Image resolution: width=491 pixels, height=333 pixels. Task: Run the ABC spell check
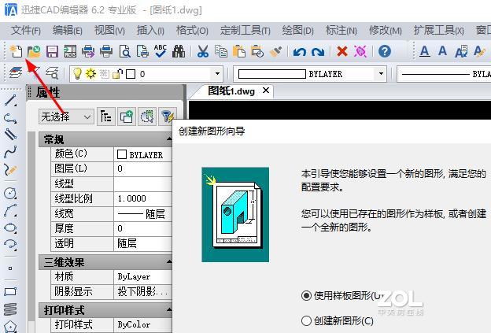tap(161, 51)
